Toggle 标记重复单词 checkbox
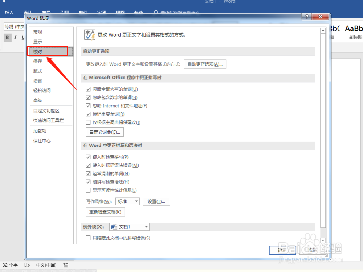 coord(88,114)
